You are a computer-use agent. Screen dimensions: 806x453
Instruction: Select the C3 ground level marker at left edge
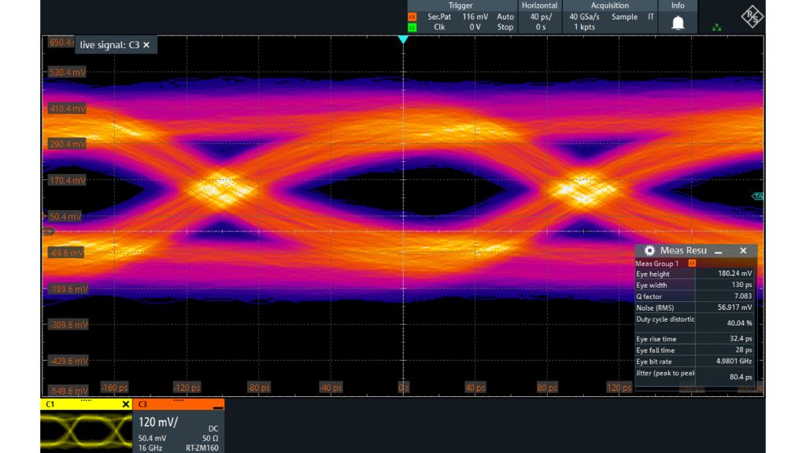click(48, 232)
